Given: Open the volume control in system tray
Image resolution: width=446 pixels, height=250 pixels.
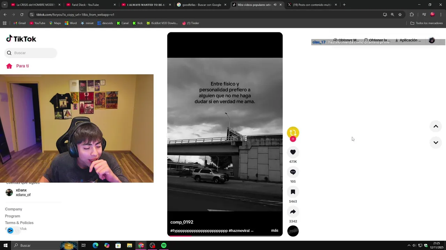Looking at the screenshot, I should [x=414, y=245].
